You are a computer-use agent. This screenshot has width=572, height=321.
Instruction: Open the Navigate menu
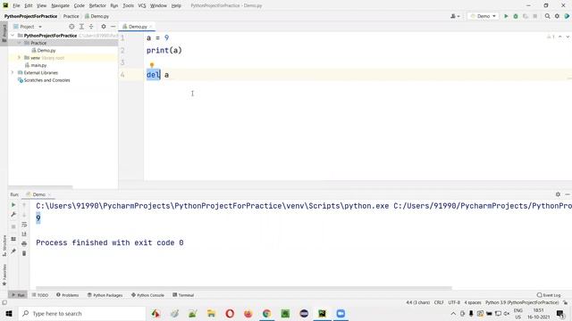[x=60, y=5]
